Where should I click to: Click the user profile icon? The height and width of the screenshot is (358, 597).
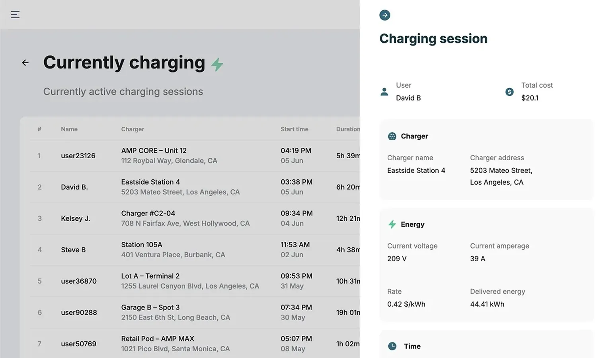(x=384, y=92)
